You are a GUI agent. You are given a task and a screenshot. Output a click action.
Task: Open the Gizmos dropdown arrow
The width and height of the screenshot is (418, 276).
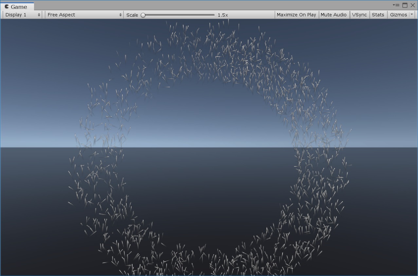(412, 15)
